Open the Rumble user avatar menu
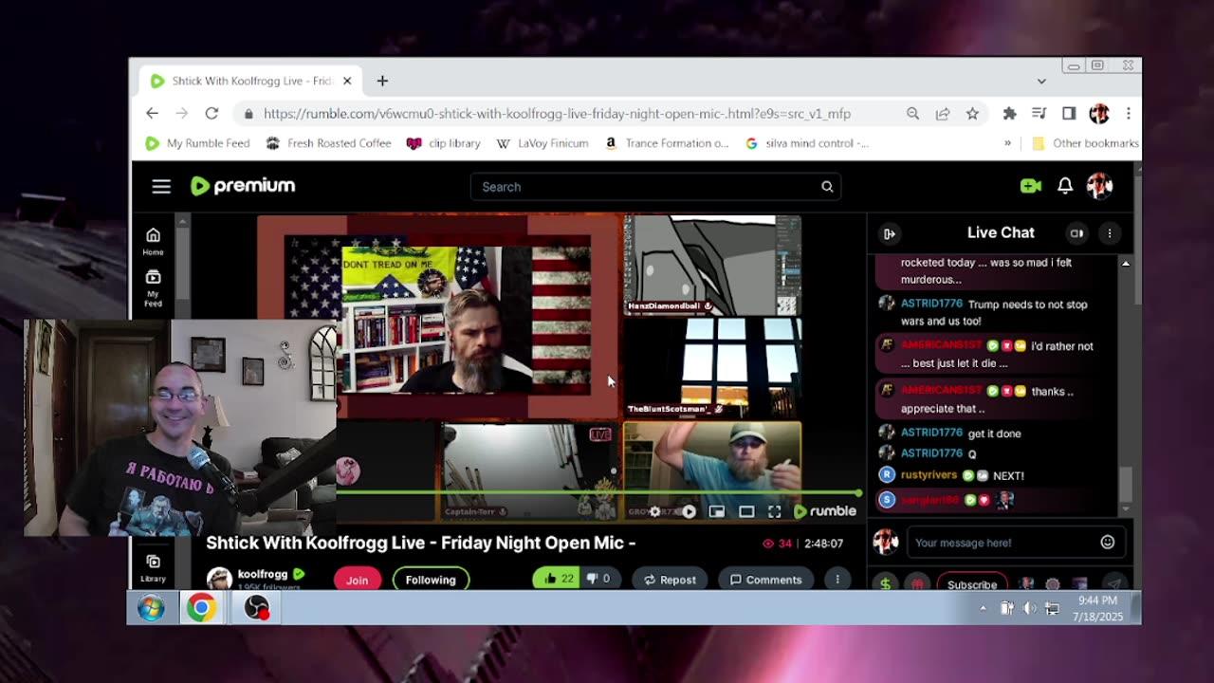Viewport: 1214px width, 683px height. point(1099,186)
